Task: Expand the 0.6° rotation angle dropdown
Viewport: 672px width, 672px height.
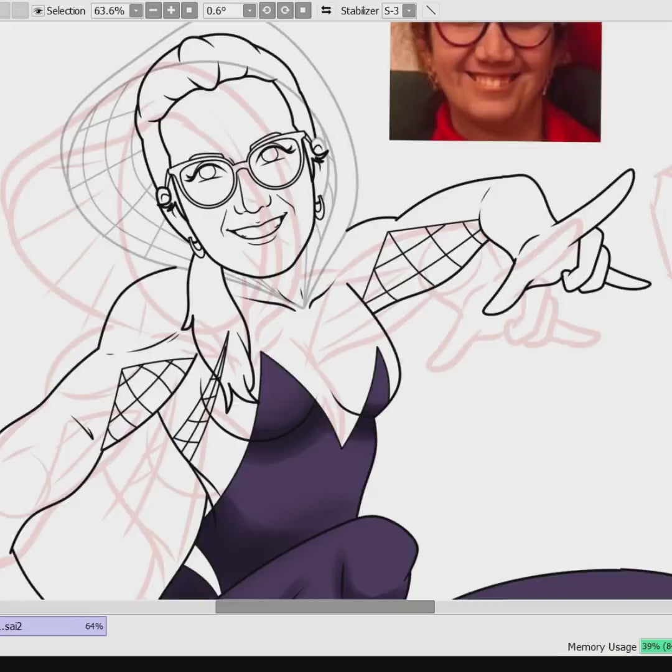Action: point(250,11)
